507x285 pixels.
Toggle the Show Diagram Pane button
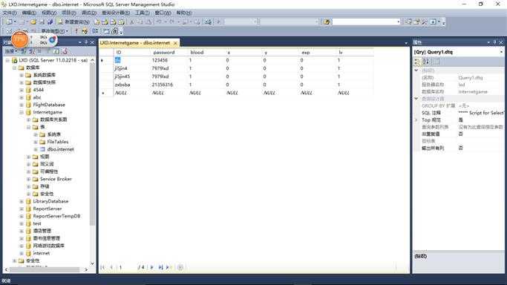click(9, 31)
